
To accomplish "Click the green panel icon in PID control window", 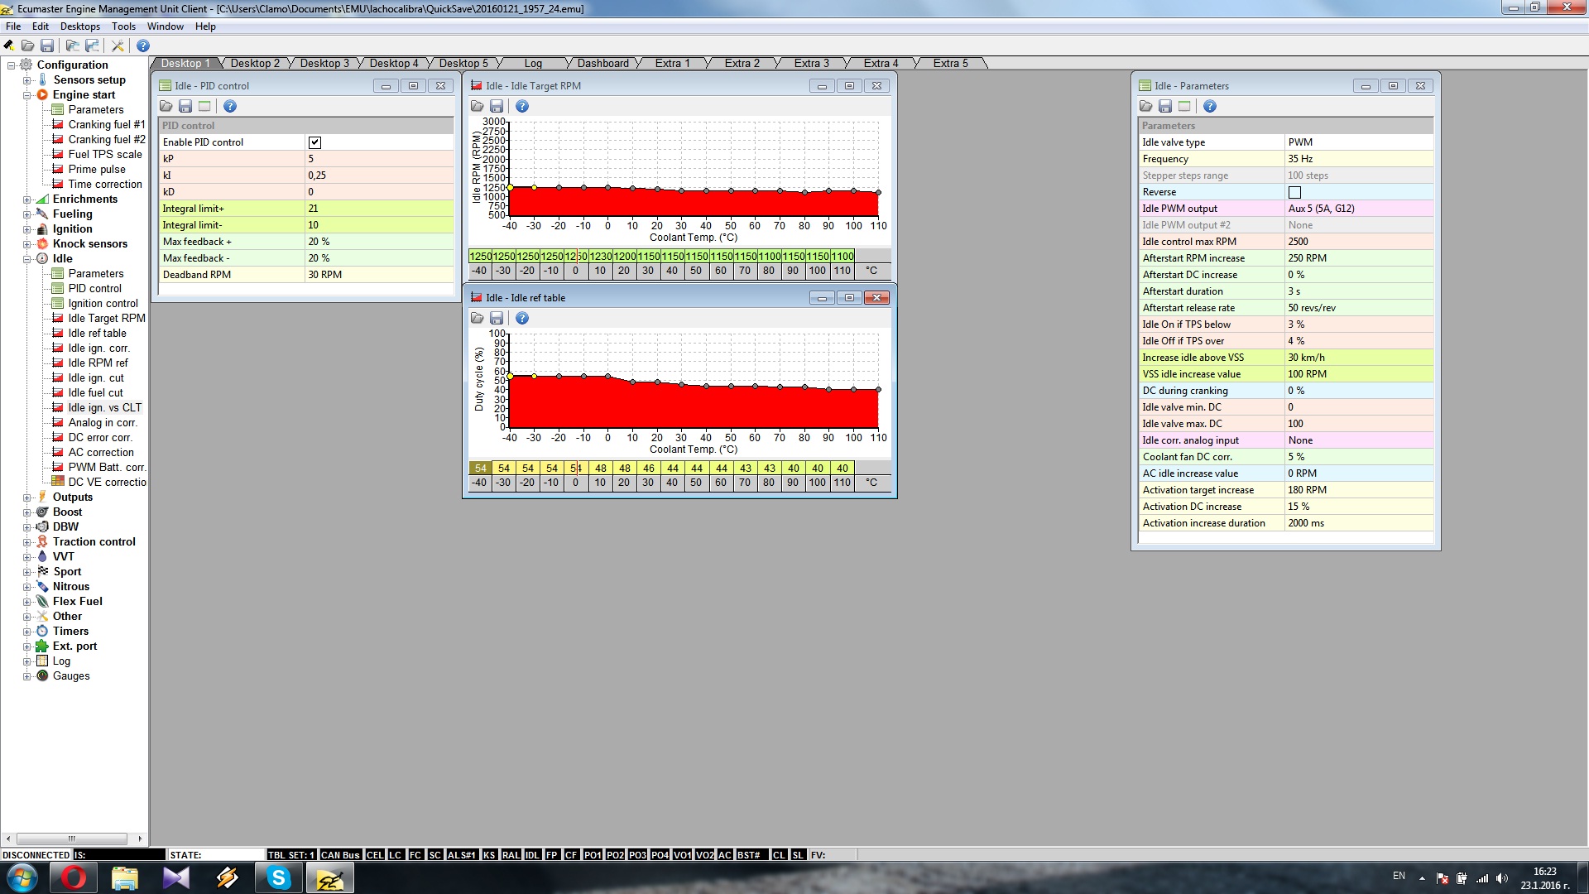I will (204, 106).
